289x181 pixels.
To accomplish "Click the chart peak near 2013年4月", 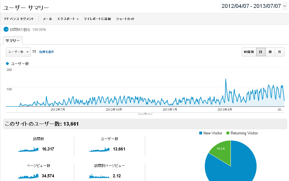I will coord(226,79).
